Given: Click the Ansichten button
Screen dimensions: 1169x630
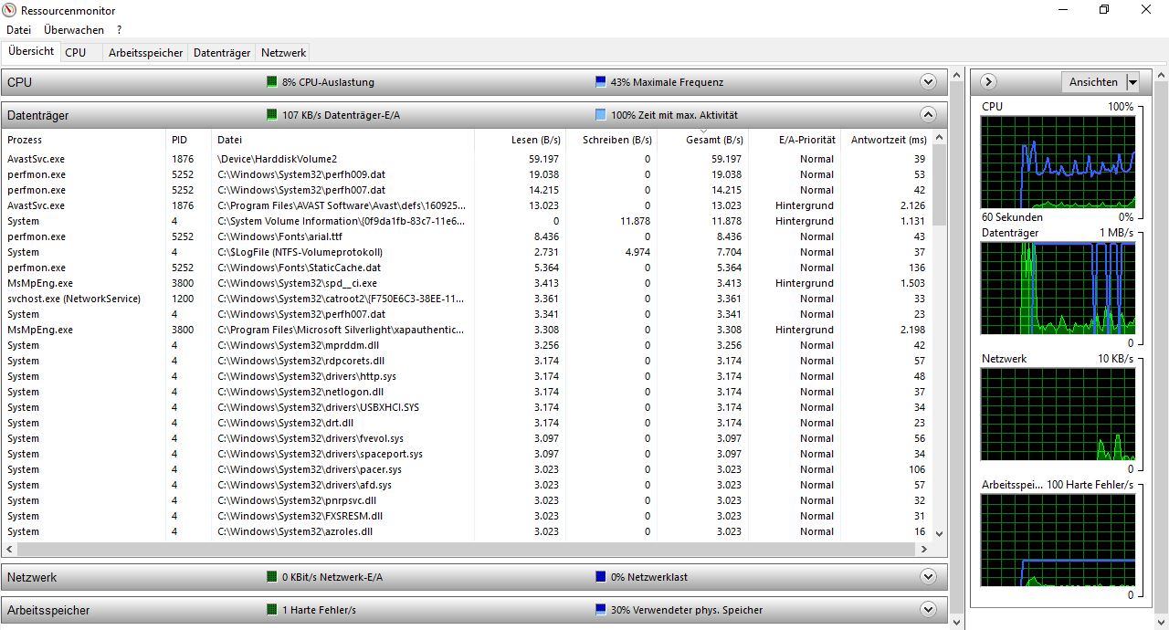Looking at the screenshot, I should coord(1093,82).
